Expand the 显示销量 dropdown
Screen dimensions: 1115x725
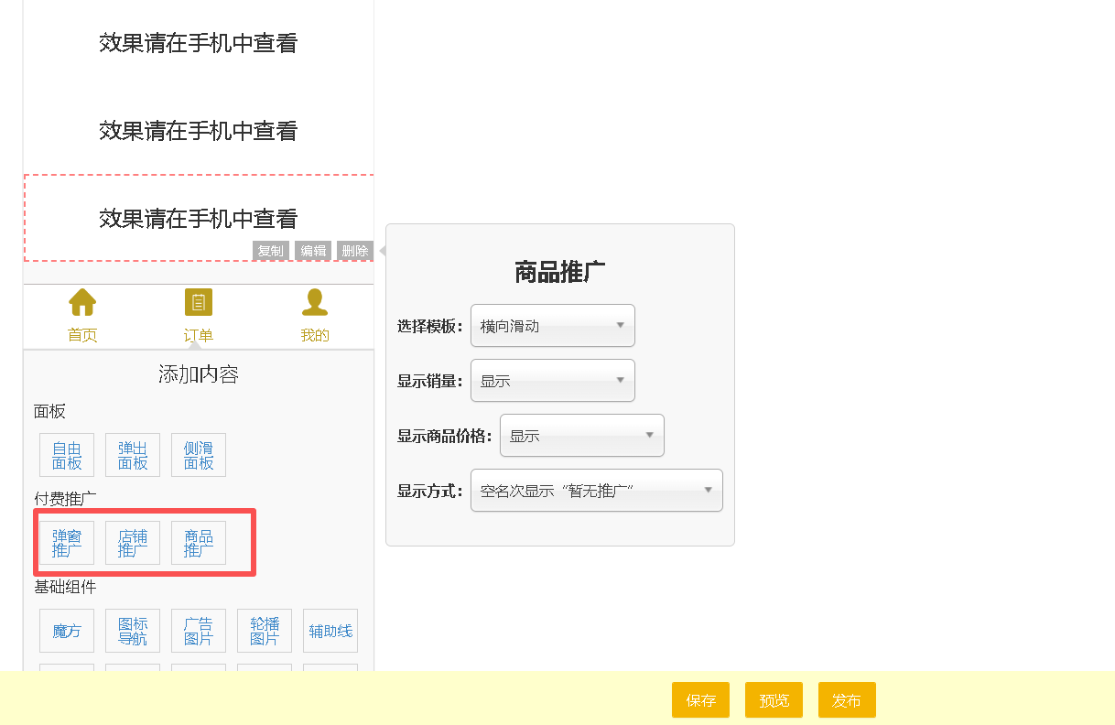point(552,381)
